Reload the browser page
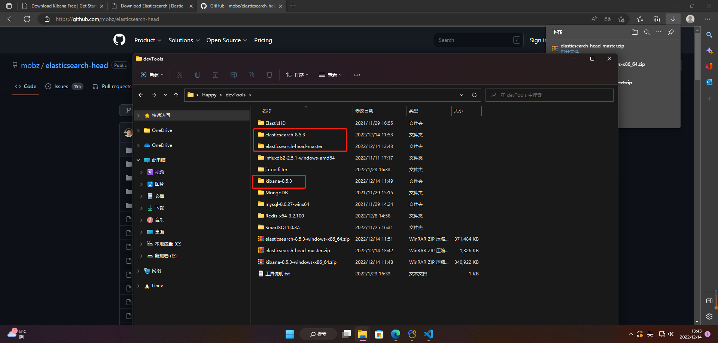The width and height of the screenshot is (718, 343). point(27,19)
